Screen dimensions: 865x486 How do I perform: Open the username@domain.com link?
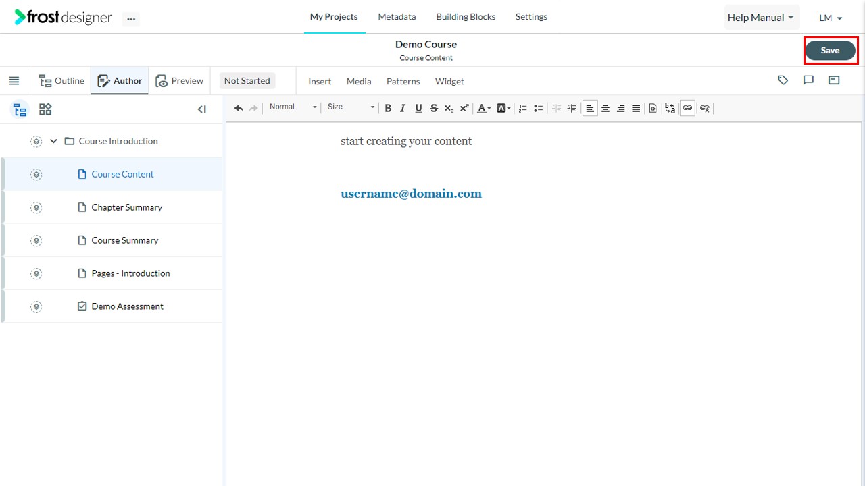[x=411, y=194]
